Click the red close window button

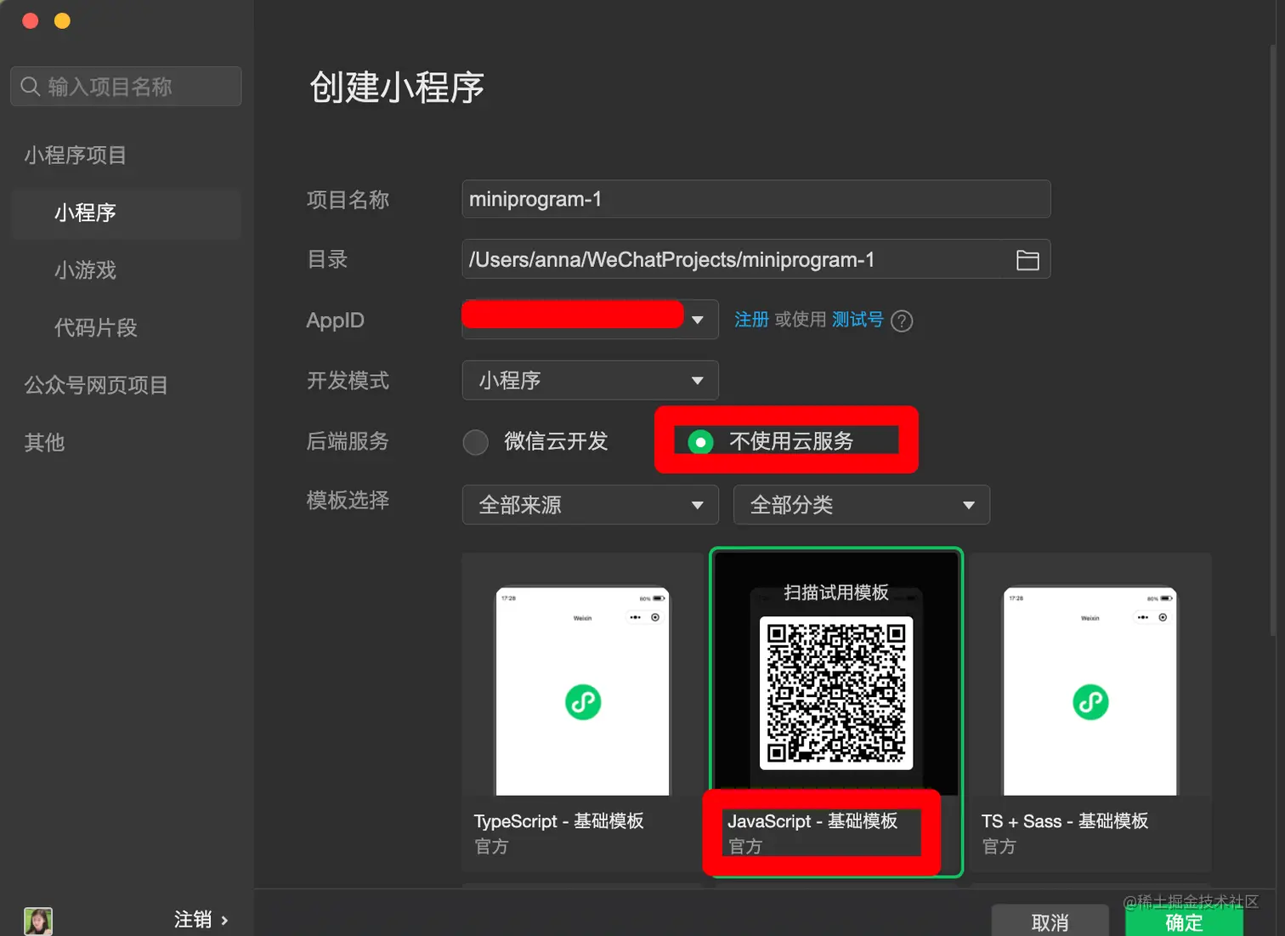[31, 20]
